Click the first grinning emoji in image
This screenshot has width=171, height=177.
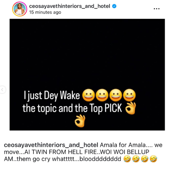pos(88,95)
